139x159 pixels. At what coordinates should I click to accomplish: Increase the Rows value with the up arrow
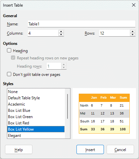132,32
